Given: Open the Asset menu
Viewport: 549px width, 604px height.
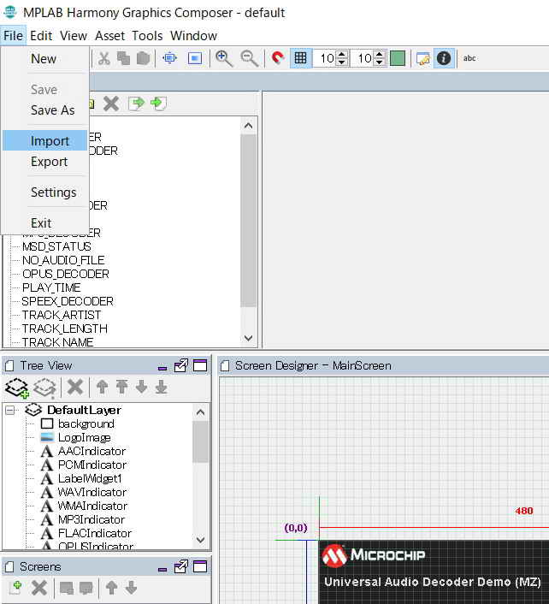Looking at the screenshot, I should [x=109, y=36].
